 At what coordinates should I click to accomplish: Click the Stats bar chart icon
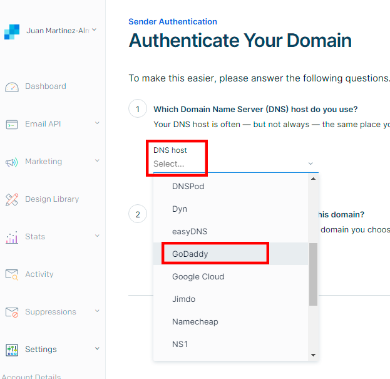point(12,237)
